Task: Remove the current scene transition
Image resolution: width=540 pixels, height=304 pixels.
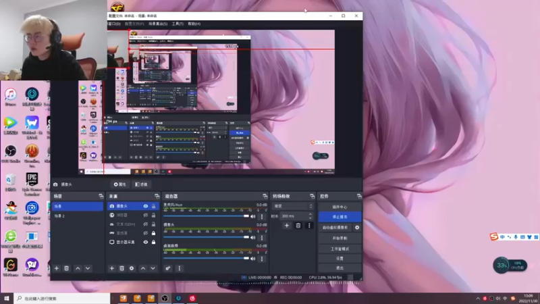Action: coord(298,226)
